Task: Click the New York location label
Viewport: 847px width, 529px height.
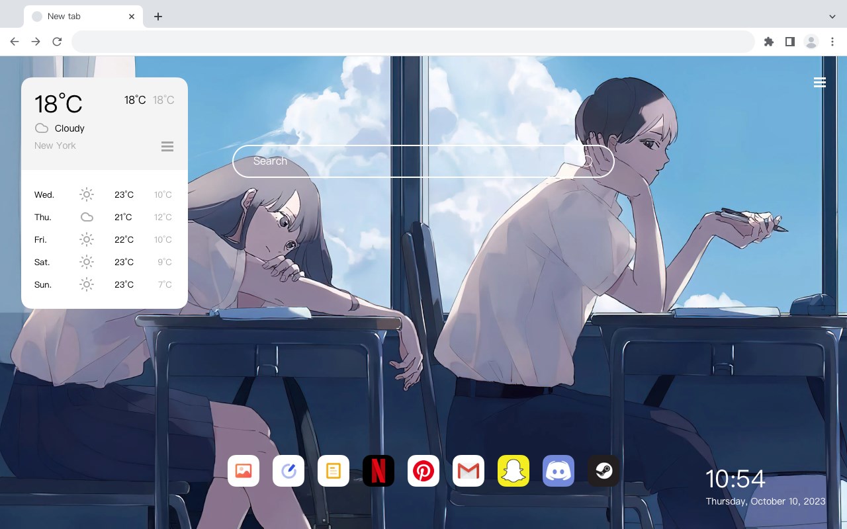Action: pos(55,145)
